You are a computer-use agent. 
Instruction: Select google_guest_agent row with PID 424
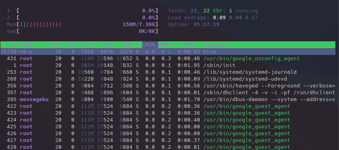168,120
